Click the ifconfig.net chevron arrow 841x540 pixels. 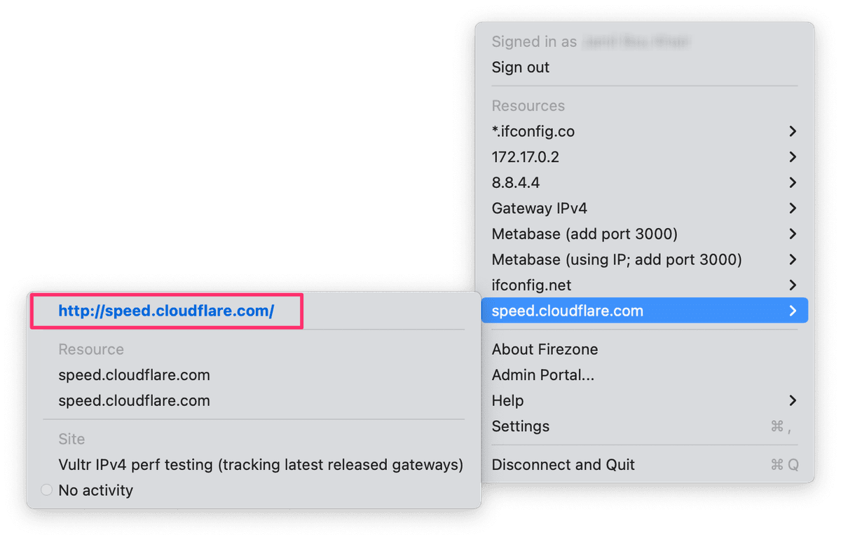[x=793, y=285]
